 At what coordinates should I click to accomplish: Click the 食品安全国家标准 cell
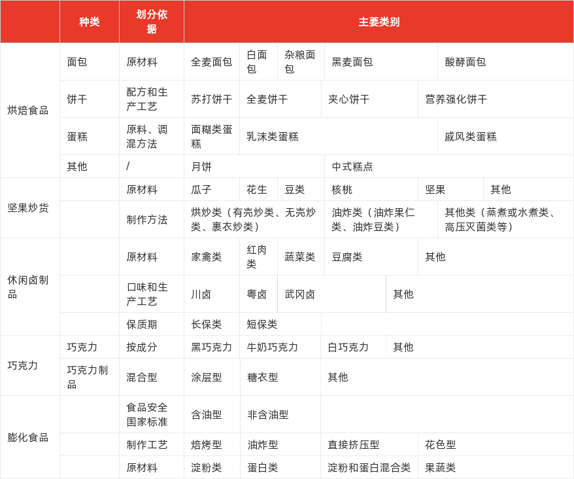(x=152, y=414)
